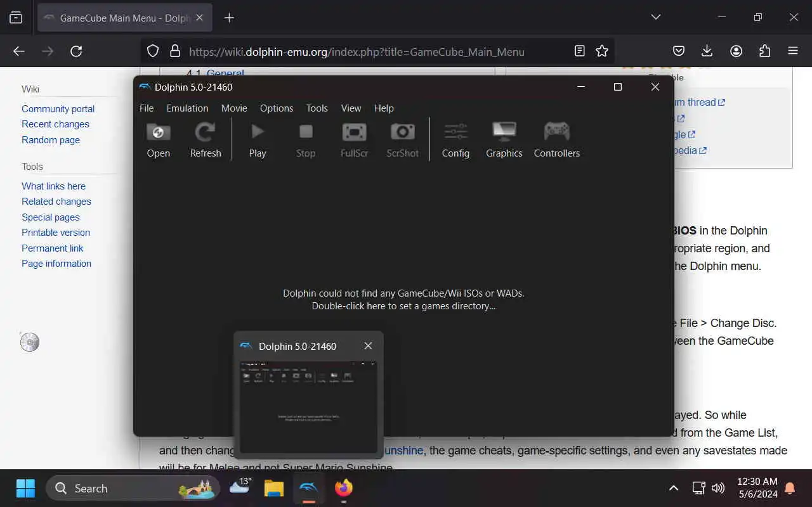Open the Movie menu
The height and width of the screenshot is (507, 812).
234,108
